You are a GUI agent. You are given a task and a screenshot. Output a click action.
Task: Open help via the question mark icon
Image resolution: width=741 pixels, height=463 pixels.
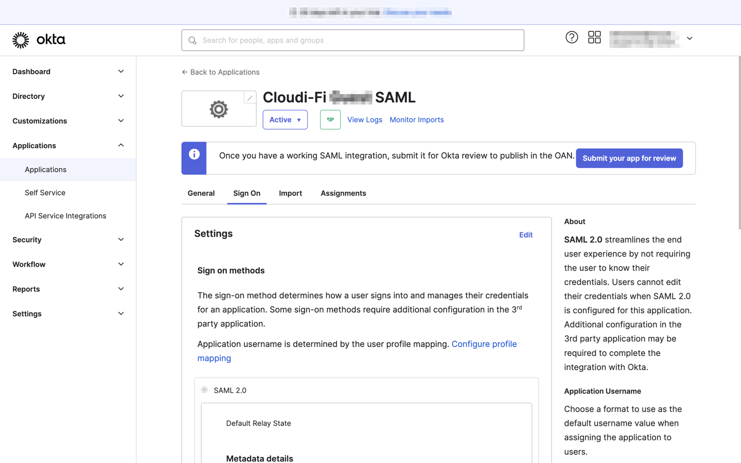point(572,37)
